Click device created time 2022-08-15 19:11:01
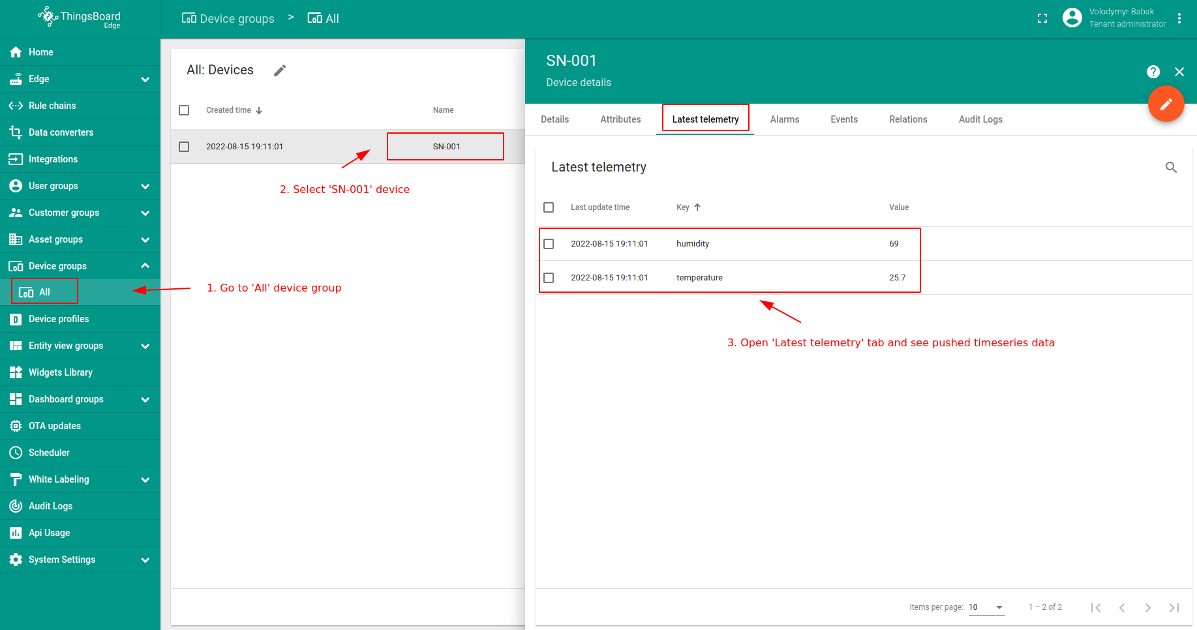This screenshot has width=1197, height=630. coord(245,147)
